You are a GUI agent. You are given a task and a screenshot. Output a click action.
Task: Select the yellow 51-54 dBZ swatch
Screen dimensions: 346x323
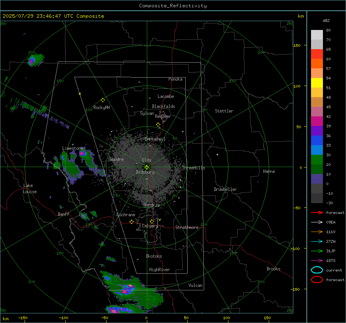click(x=317, y=83)
